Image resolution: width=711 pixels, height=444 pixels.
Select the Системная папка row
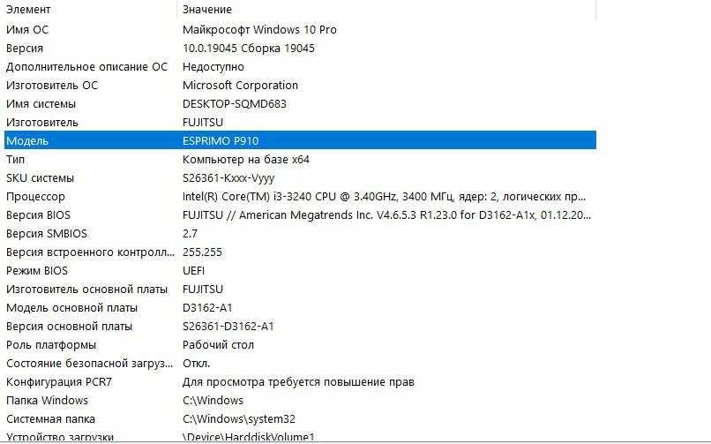pyautogui.click(x=300, y=419)
